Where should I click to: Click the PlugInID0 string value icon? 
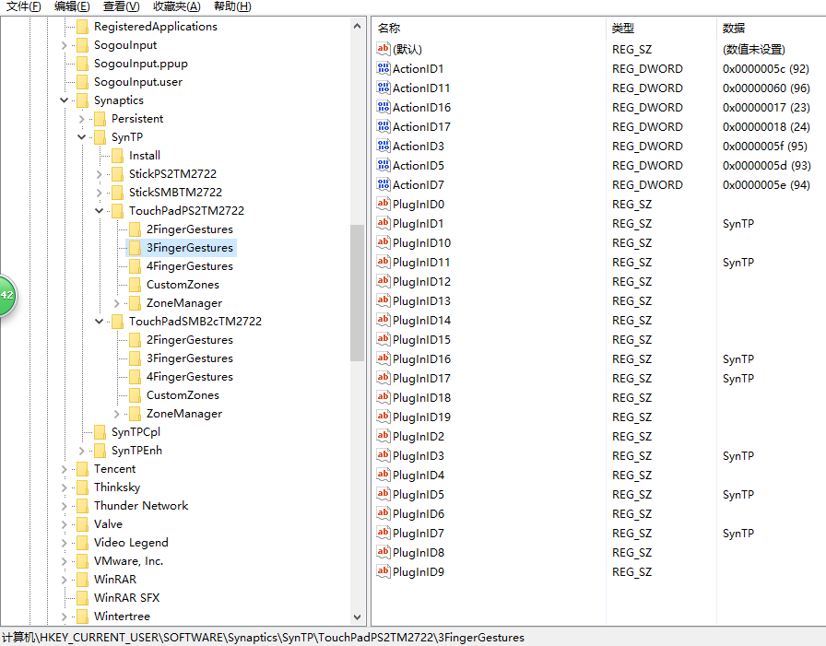click(383, 204)
